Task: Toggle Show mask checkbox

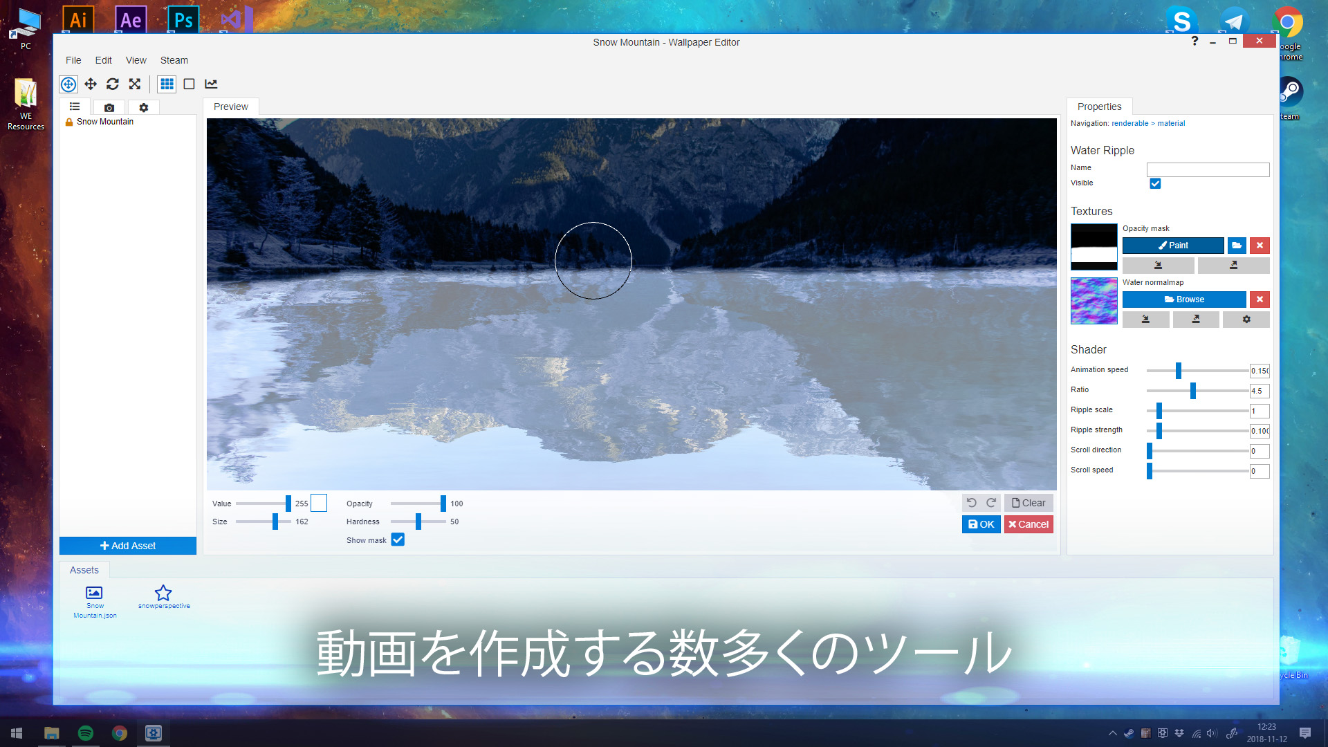Action: (x=397, y=539)
